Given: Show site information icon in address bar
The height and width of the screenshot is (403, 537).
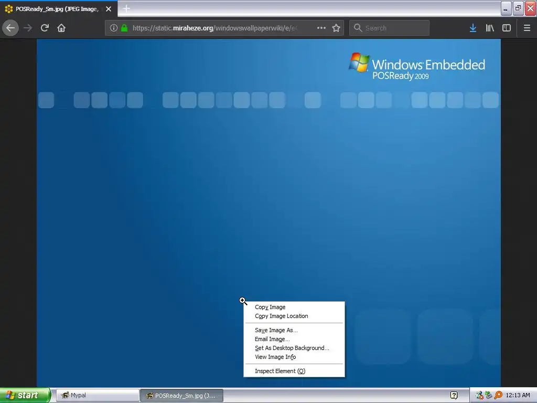Looking at the screenshot, I should [x=114, y=28].
